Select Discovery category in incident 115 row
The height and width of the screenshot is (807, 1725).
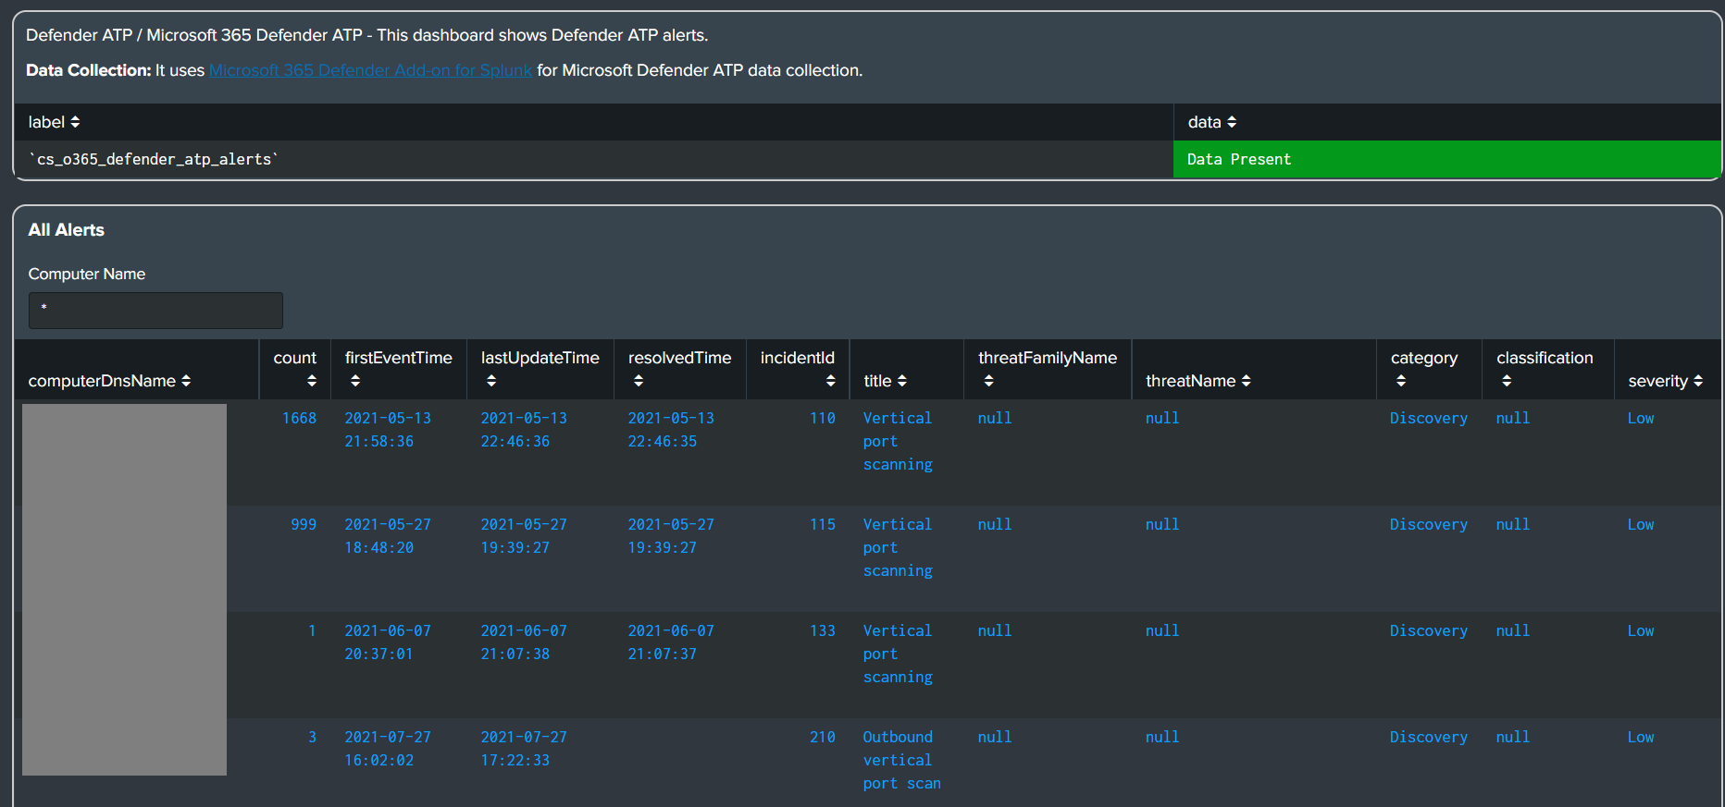pyautogui.click(x=1429, y=524)
